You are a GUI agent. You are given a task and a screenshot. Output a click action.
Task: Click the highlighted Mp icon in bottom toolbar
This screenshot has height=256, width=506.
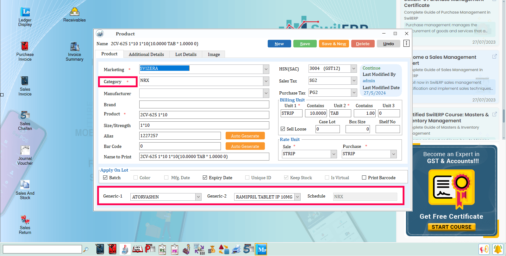click(261, 249)
